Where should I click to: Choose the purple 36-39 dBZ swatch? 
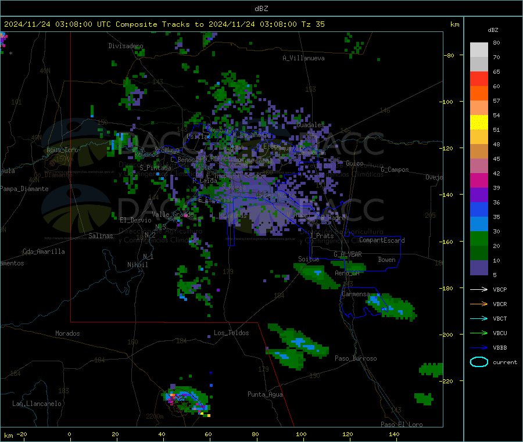[x=479, y=195]
